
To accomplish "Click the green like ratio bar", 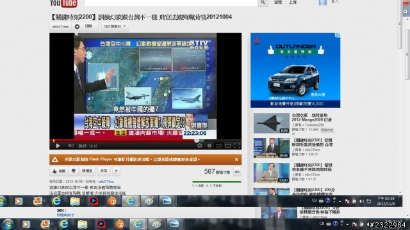I will pyautogui.click(x=217, y=181).
